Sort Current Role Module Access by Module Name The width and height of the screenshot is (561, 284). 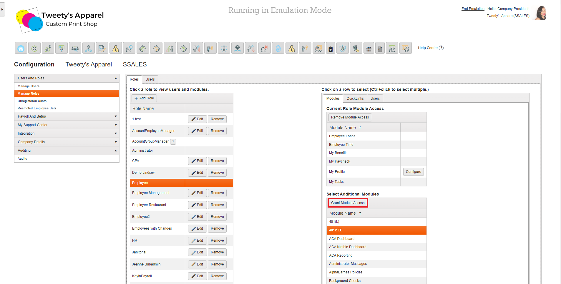click(364, 128)
